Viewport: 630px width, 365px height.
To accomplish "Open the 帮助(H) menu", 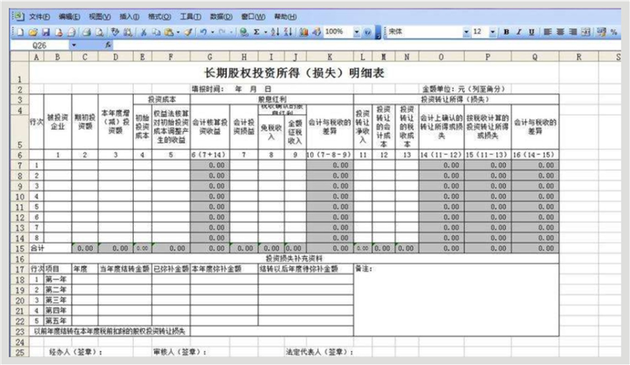I will 285,17.
